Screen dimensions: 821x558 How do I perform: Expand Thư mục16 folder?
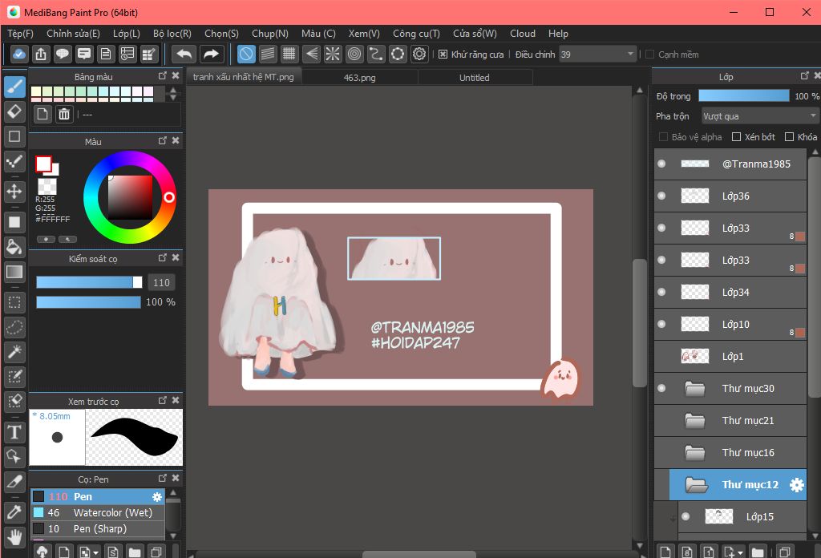click(695, 452)
